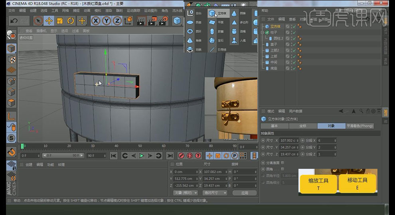395x215 pixels.
Task: Click the make editable cube icon in left sidebar
Action: pyautogui.click(x=11, y=49)
